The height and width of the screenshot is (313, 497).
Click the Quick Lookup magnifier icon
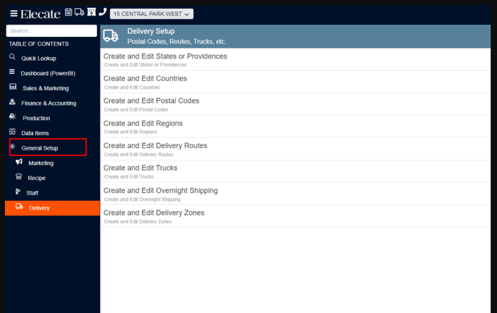coord(12,57)
